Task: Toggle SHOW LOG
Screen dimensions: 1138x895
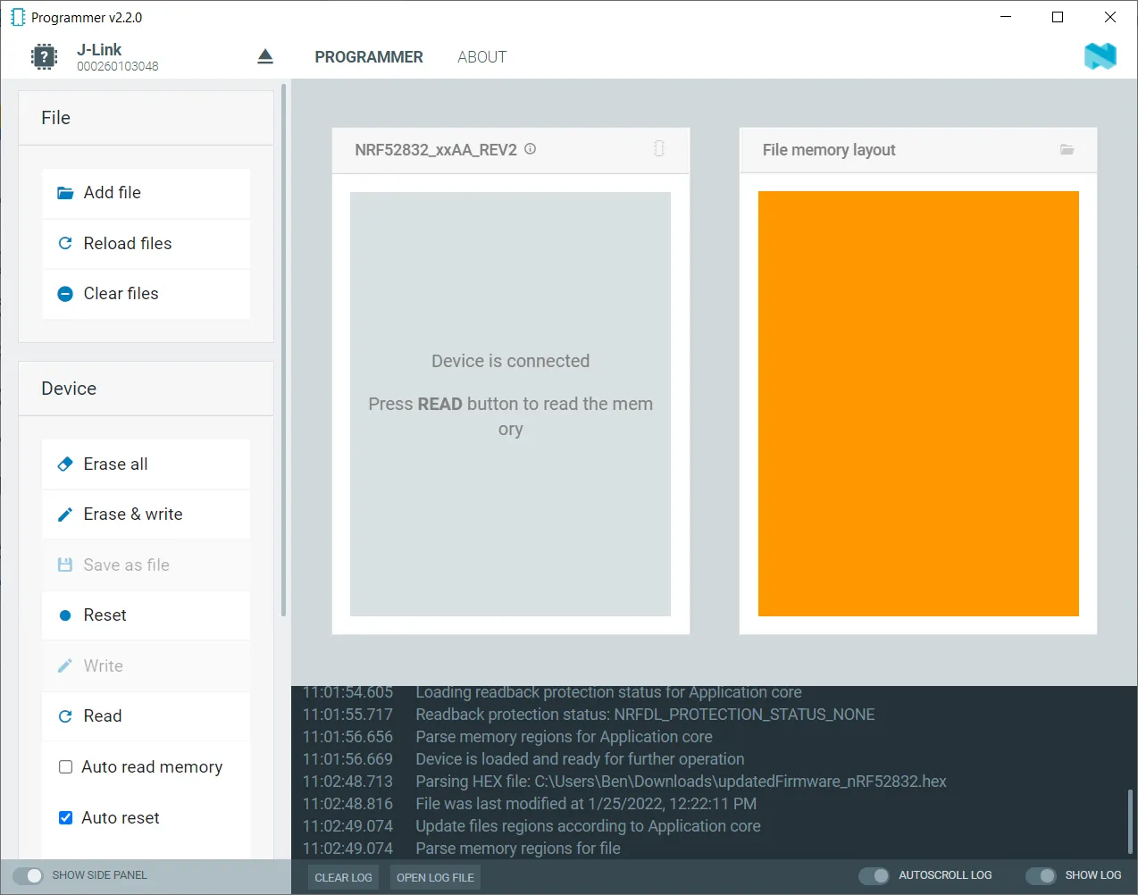Action: [x=1041, y=875]
